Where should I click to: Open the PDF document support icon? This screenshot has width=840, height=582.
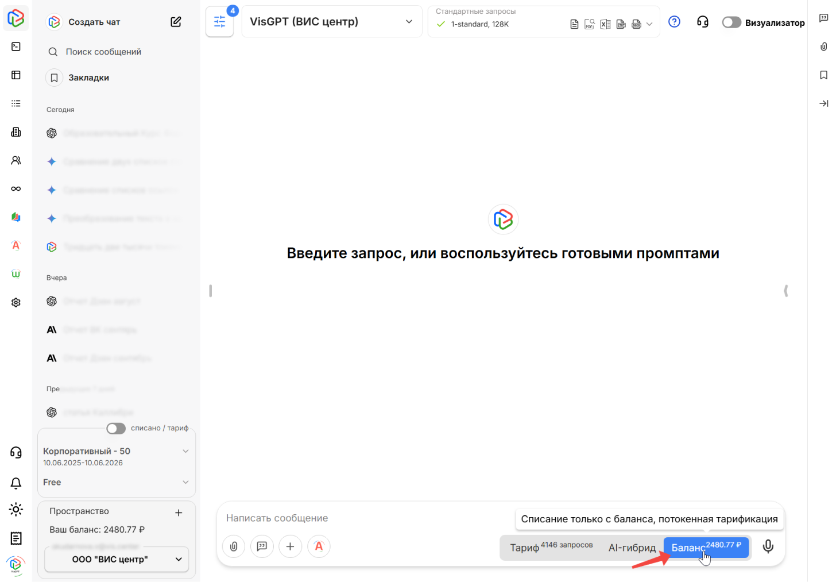(589, 24)
